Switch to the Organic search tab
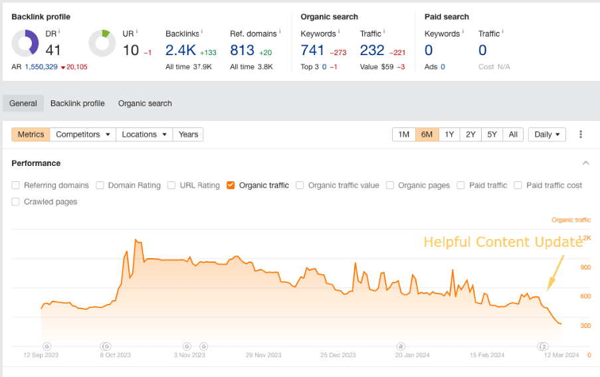 tap(145, 104)
